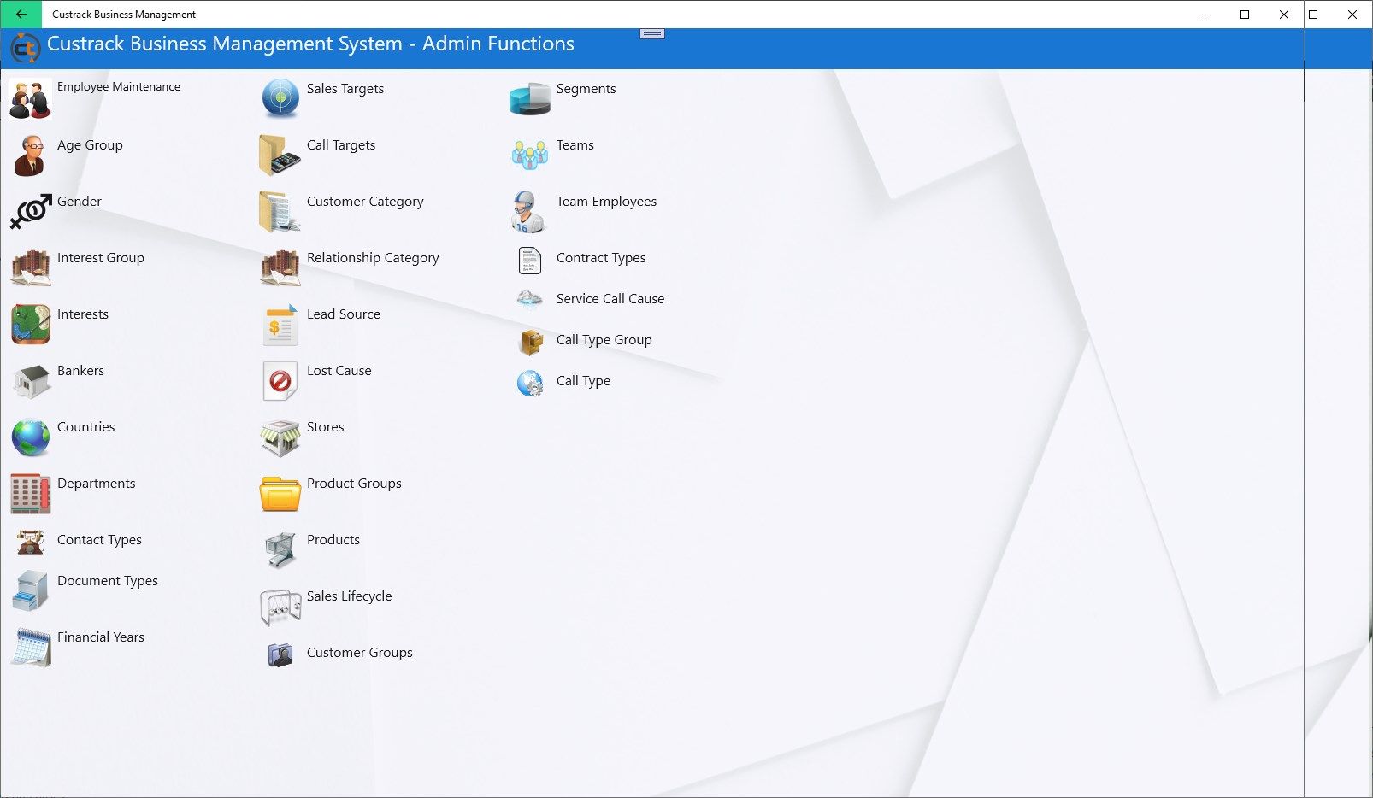Open the Call Type Group box icon
The height and width of the screenshot is (798, 1373).
(x=531, y=342)
